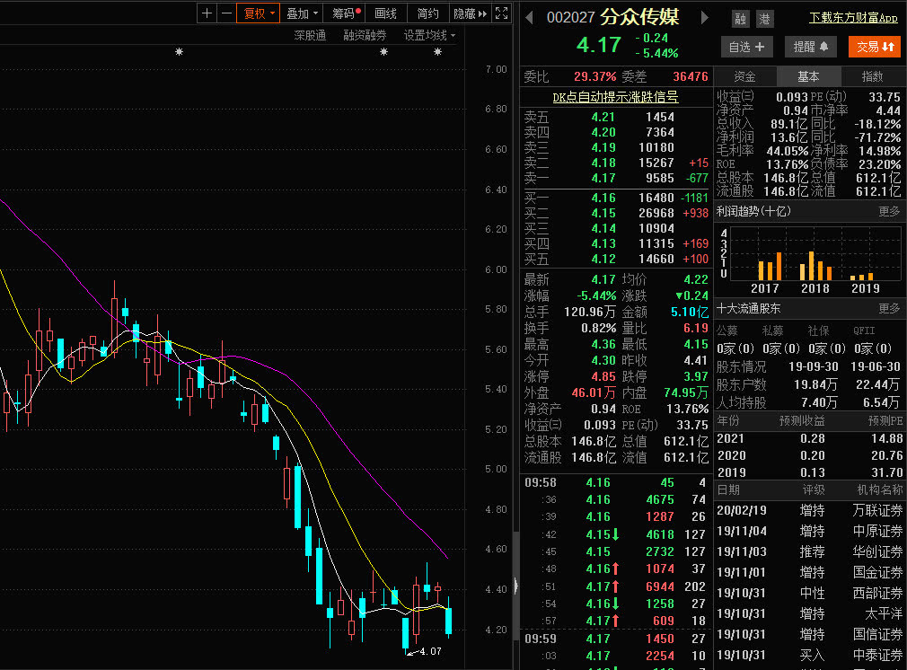Image resolution: width=907 pixels, height=670 pixels.
Task: Add stock to 自选 watchlist
Action: 747,47
